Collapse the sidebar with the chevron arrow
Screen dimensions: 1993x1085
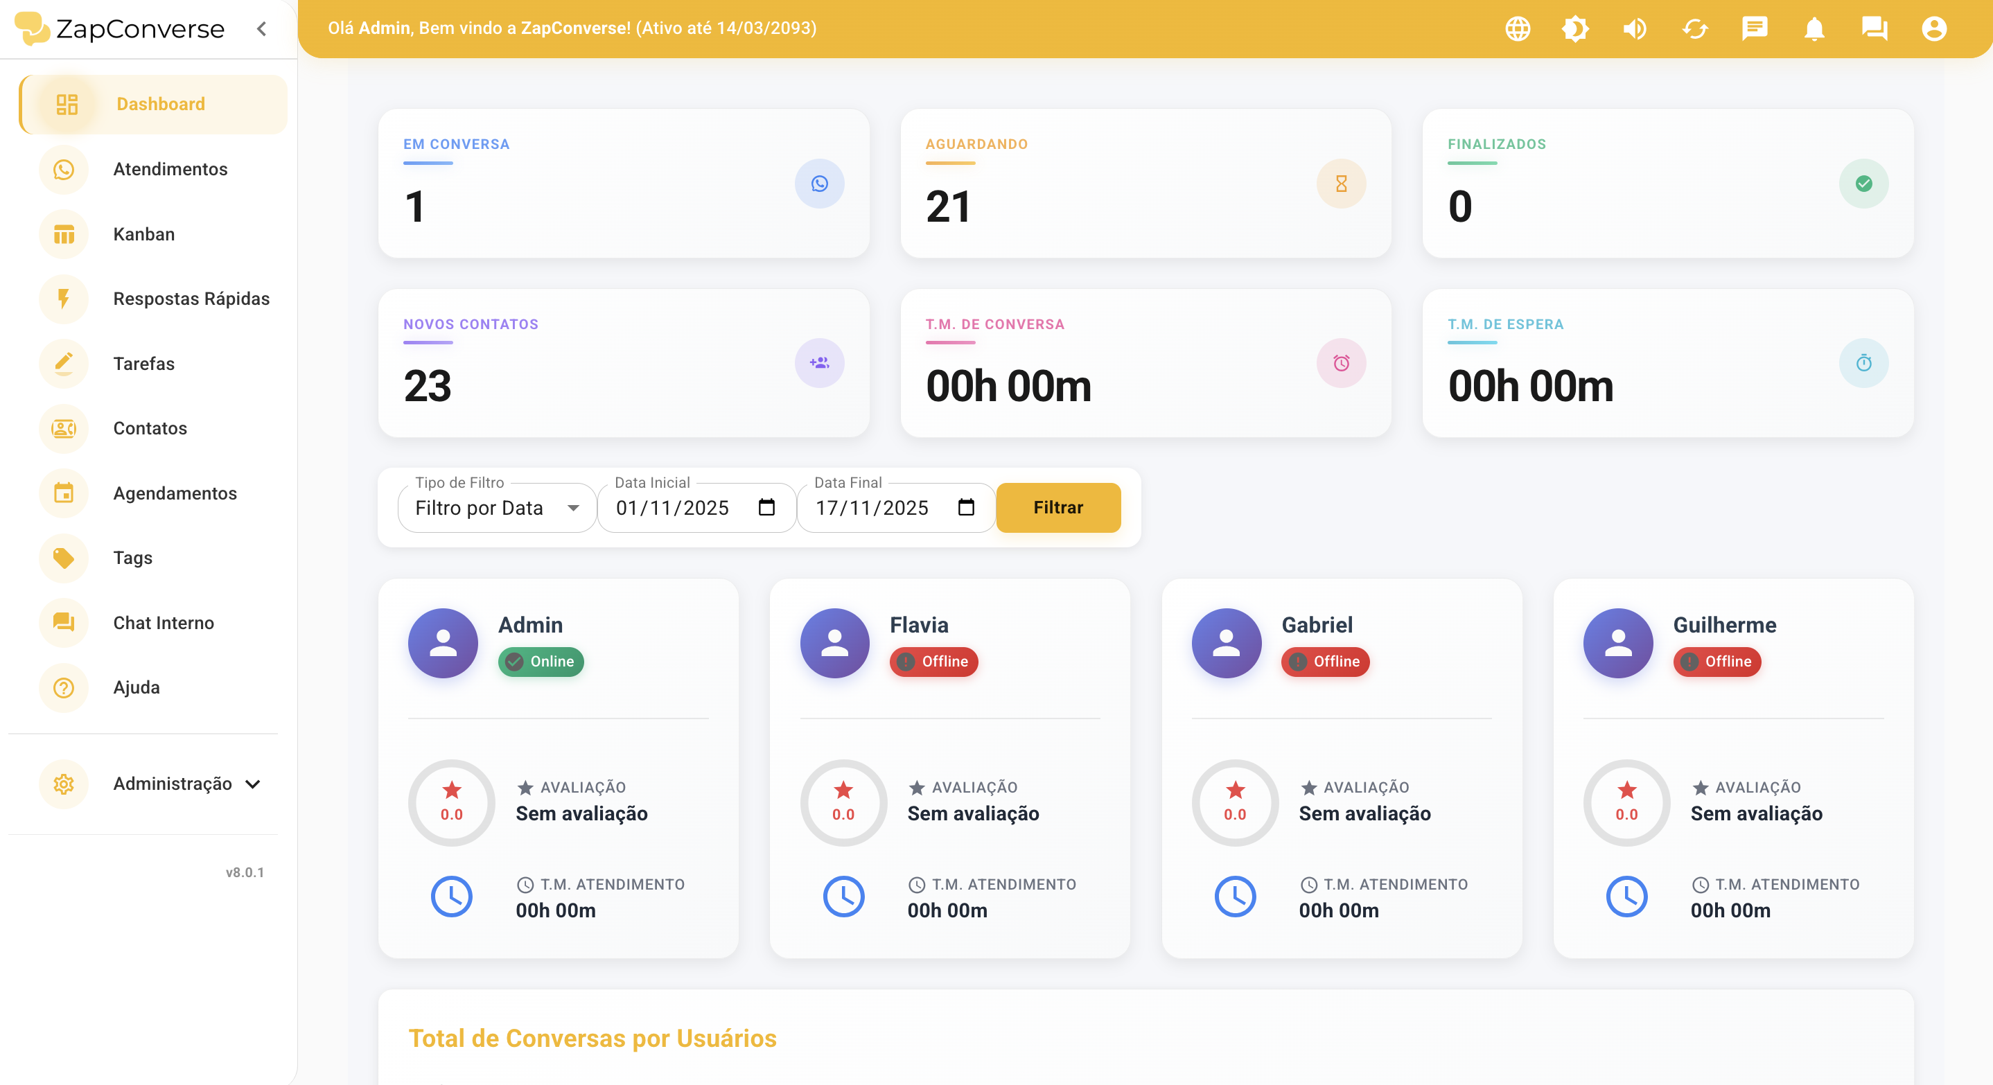tap(261, 28)
